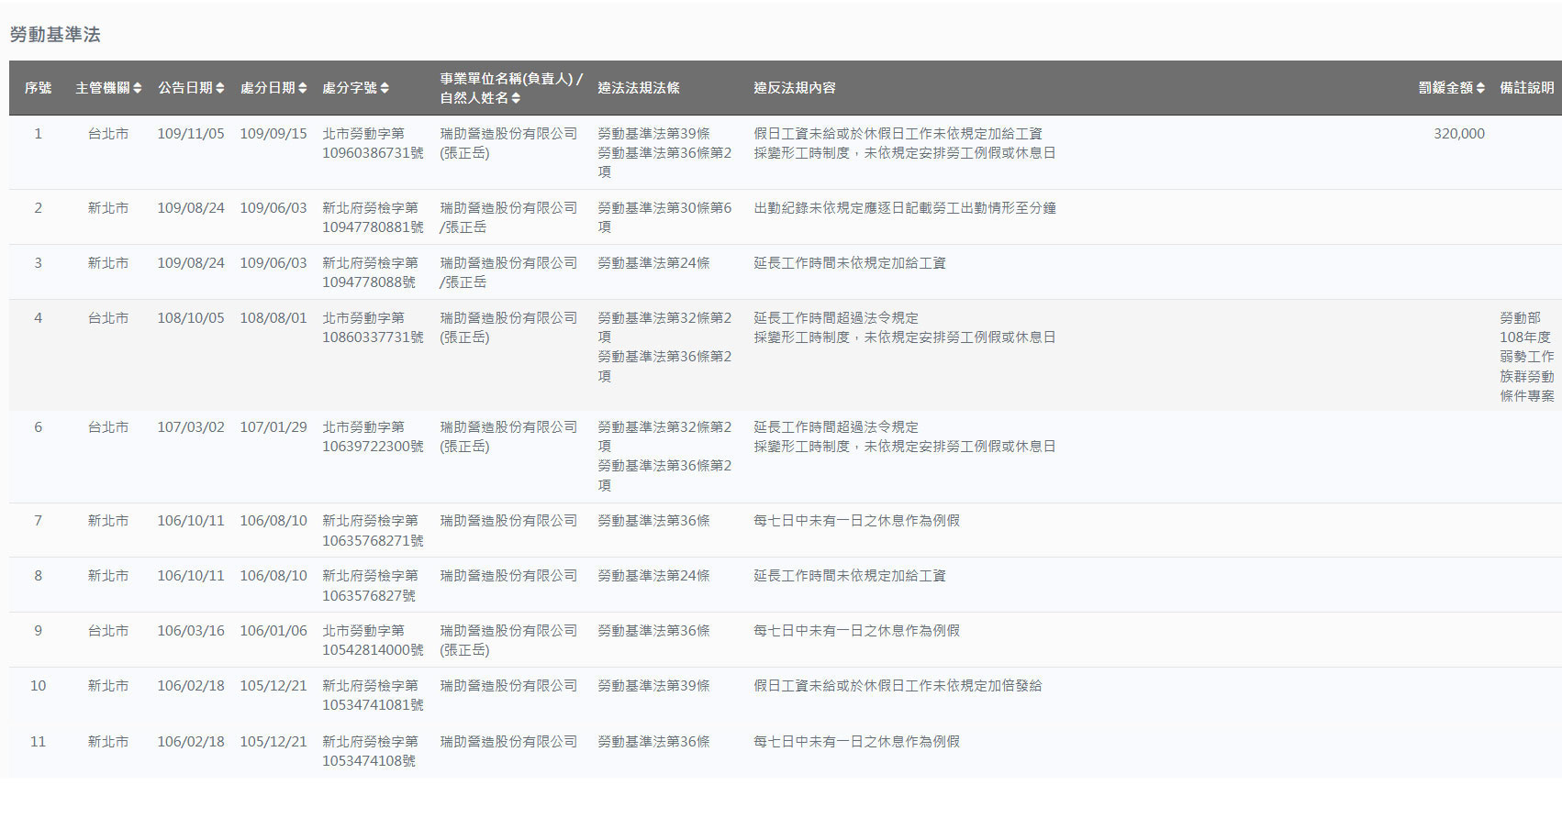1562x829 pixels.
Task: Click company name 瑞助營造股份有限公司 in row 1
Action: coord(508,134)
